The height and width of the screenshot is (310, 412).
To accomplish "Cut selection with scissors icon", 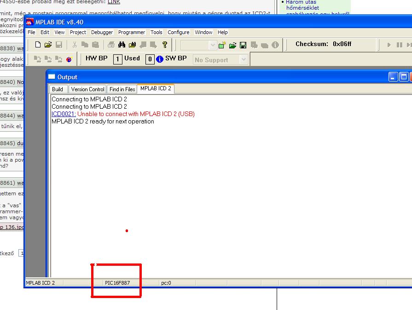I will pos(75,45).
